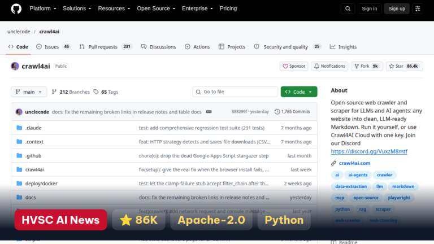This screenshot has width=434, height=244.
Task: Open commit 'test: add comprehensive regression test suite'
Action: tap(202, 128)
